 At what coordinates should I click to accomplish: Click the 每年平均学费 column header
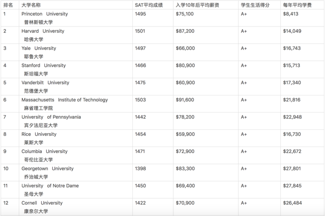297,5
